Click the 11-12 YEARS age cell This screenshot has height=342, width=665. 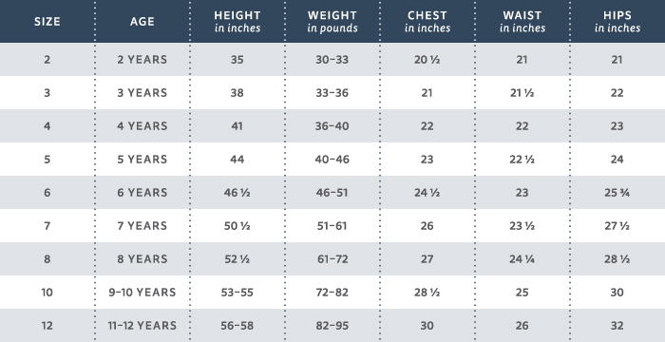click(x=142, y=326)
